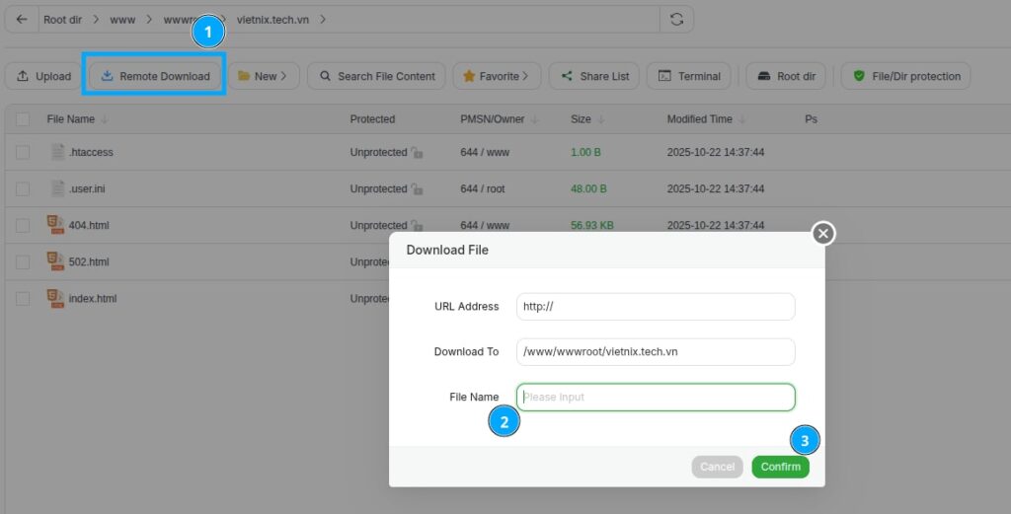
Task: Open File/Dir protection settings
Action: pyautogui.click(x=906, y=76)
